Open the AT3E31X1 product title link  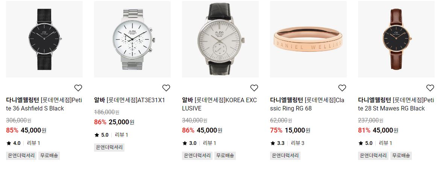click(x=130, y=100)
